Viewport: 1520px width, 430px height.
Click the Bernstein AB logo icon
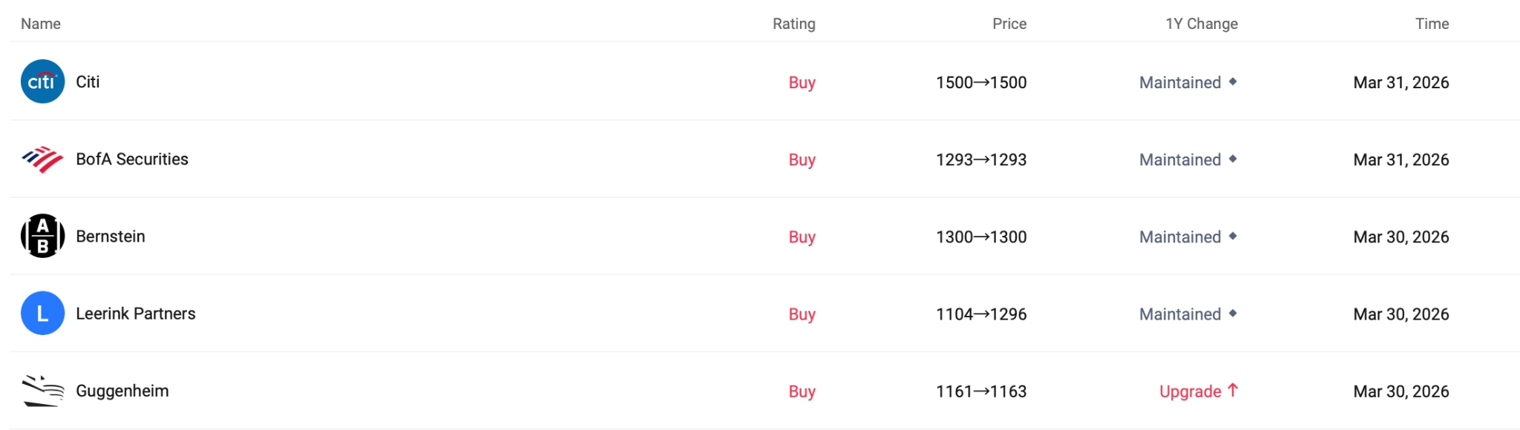click(42, 236)
